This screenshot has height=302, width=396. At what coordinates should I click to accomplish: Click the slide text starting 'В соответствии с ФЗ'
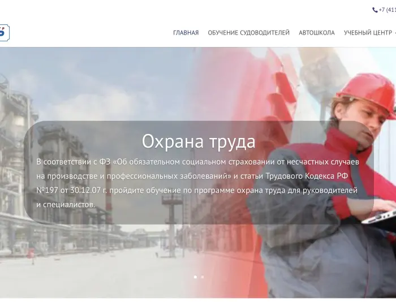point(197,183)
